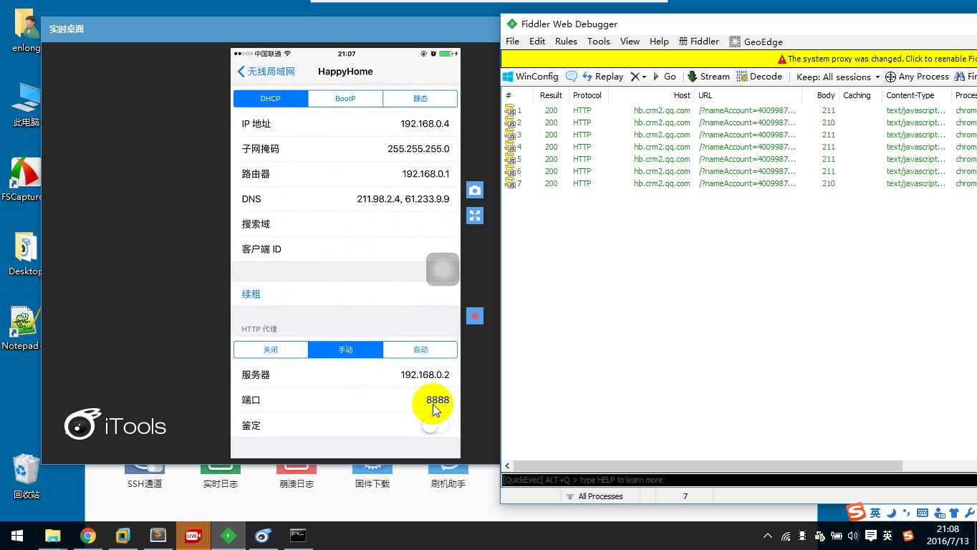Open the Tools menu in Fiddler
The height and width of the screenshot is (550, 977).
point(599,42)
